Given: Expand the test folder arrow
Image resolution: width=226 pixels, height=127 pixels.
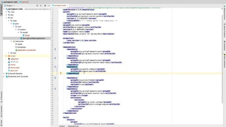Looking at the screenshot, I should (8, 53).
